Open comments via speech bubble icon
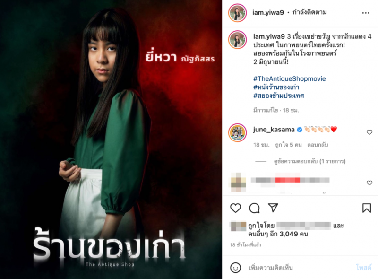 [254, 208]
